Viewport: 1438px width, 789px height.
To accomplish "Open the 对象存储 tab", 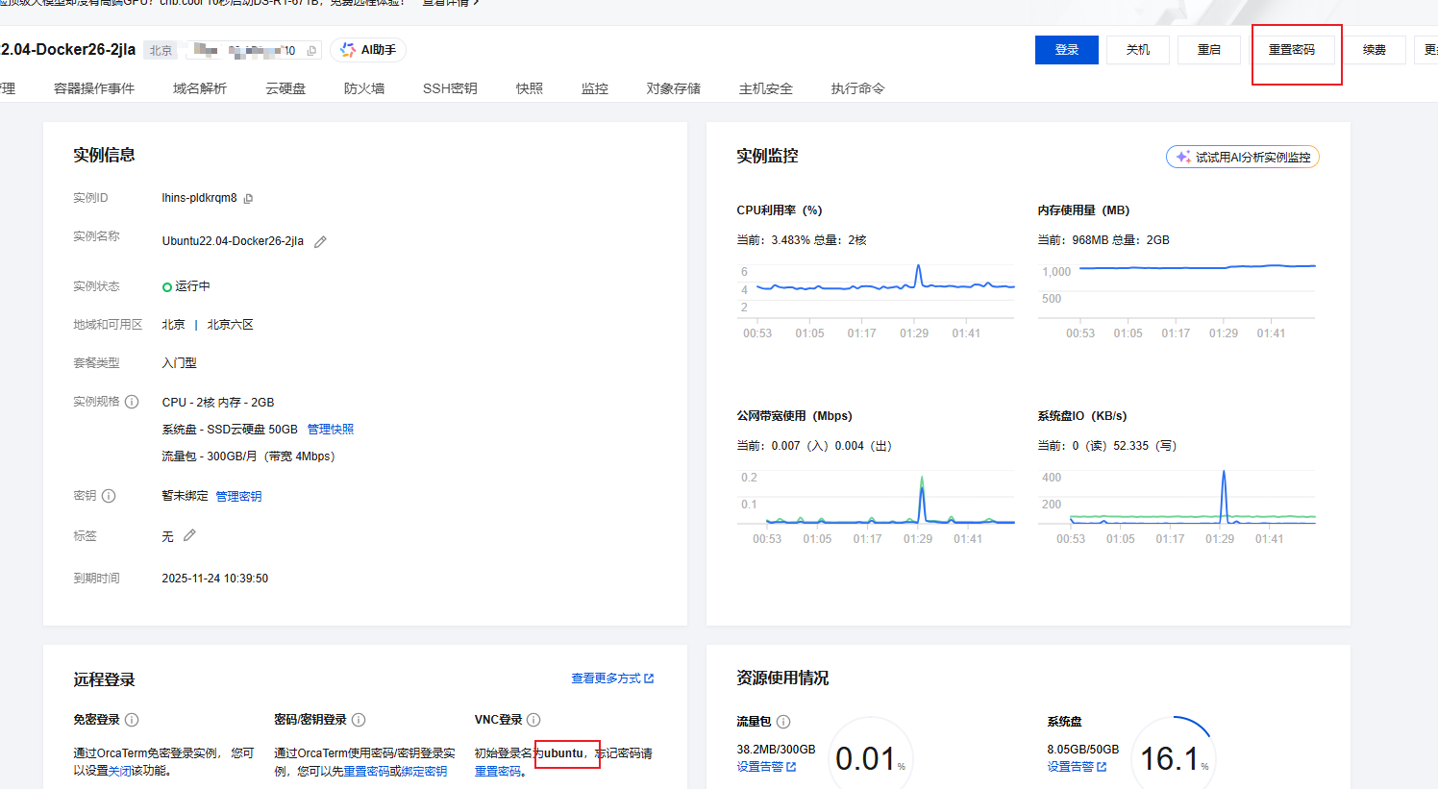I will (674, 88).
